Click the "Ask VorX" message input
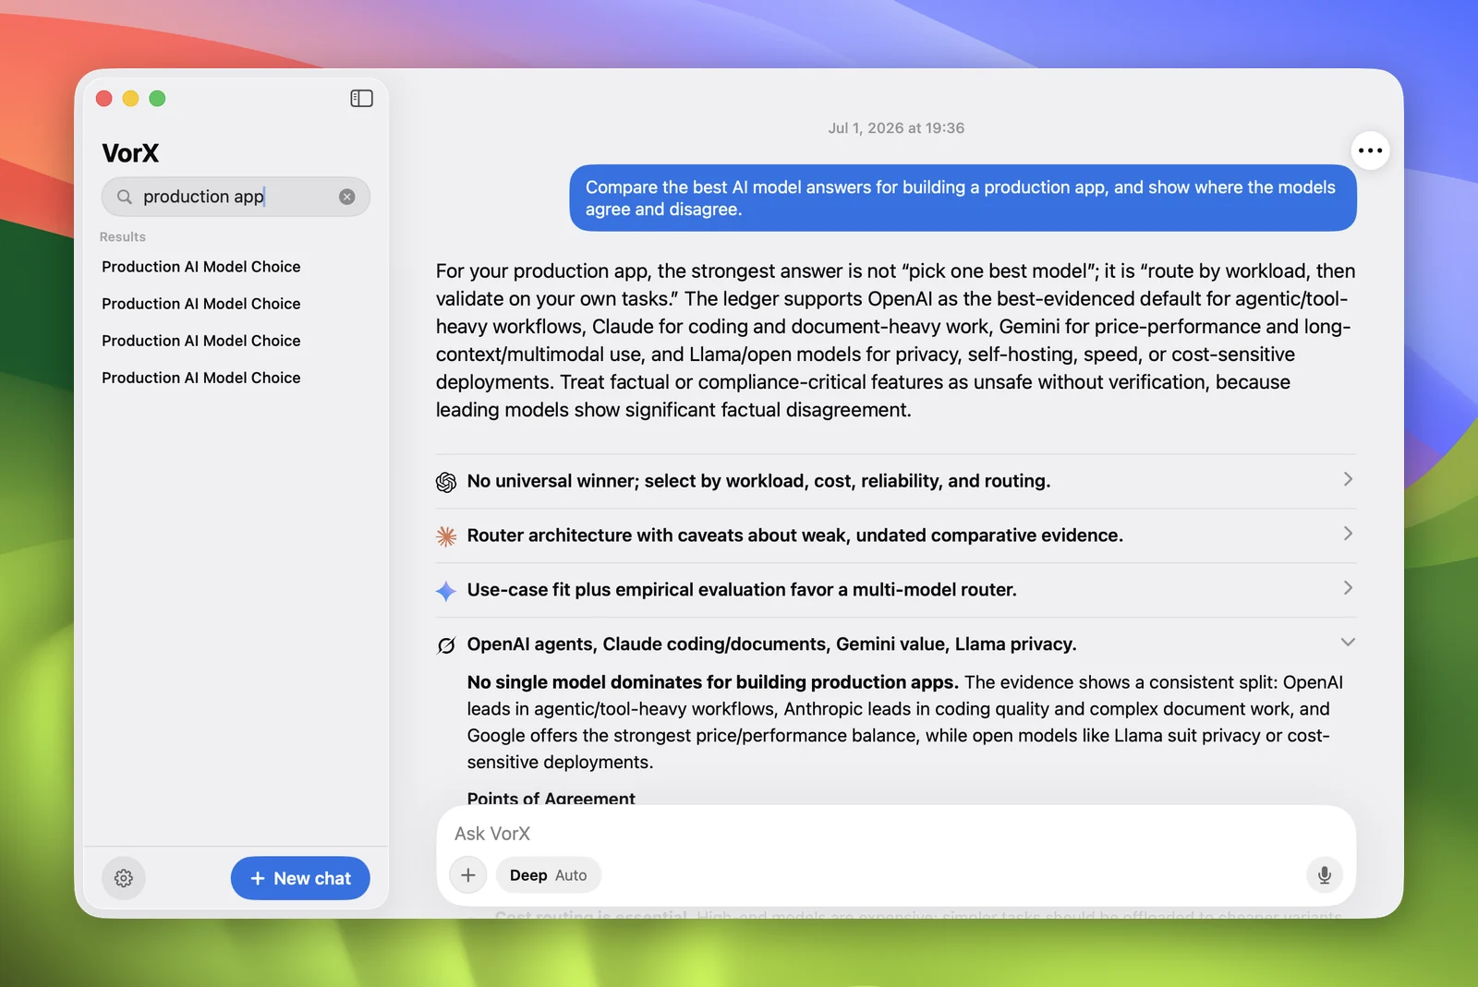Viewport: 1478px width, 987px height. pos(896,834)
